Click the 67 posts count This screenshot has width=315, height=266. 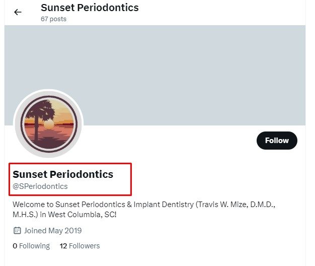click(x=53, y=19)
